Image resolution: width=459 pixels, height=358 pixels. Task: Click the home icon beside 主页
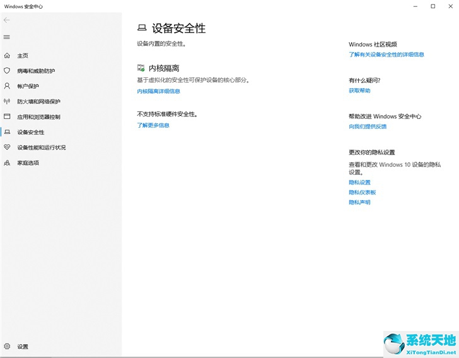pyautogui.click(x=7, y=55)
